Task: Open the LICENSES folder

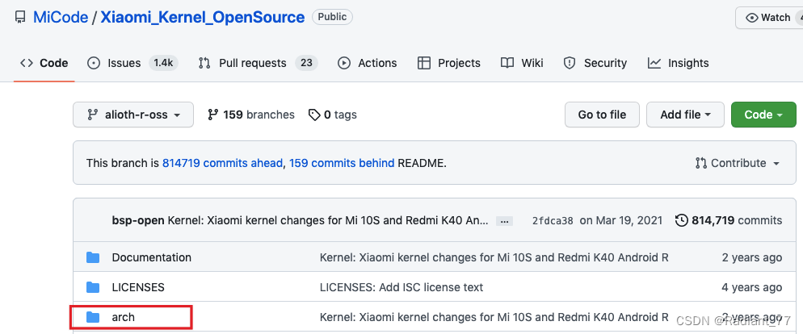Action: [x=138, y=287]
